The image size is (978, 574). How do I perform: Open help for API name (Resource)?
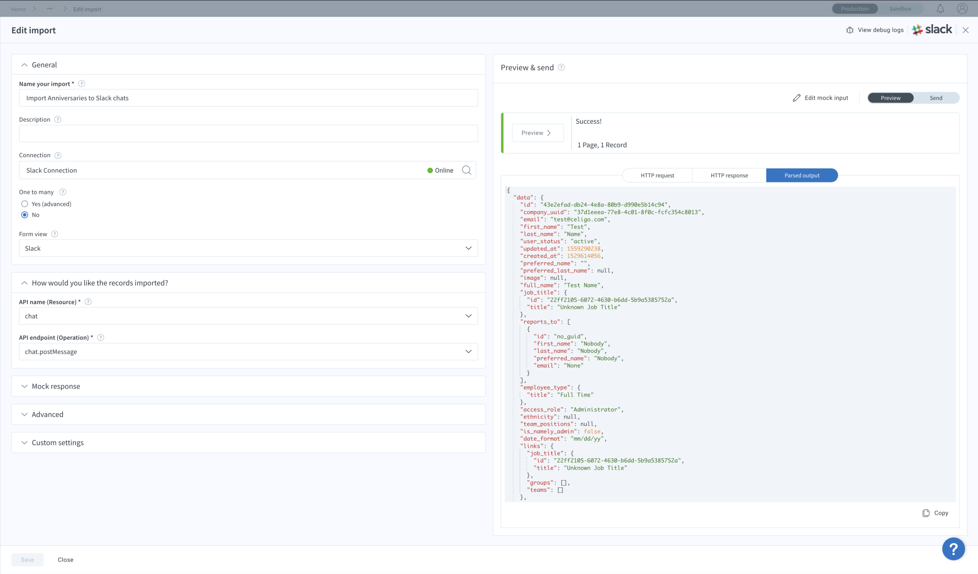(x=88, y=302)
